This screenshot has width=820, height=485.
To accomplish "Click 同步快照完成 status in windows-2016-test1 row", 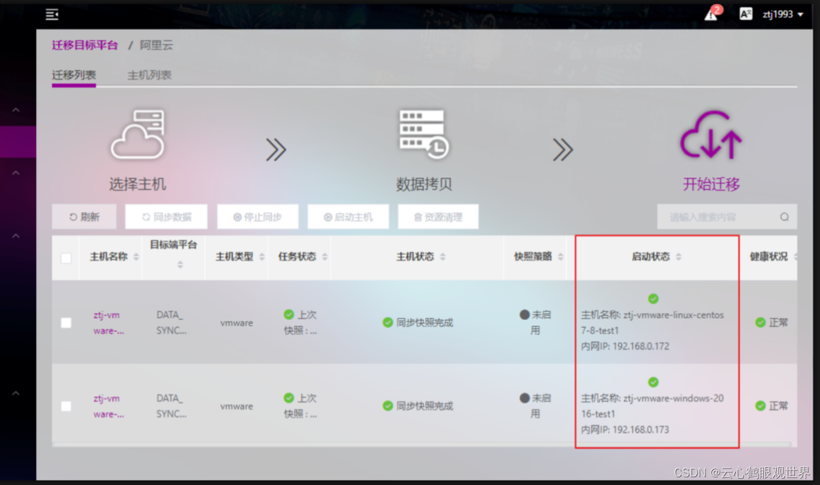I will 417,406.
